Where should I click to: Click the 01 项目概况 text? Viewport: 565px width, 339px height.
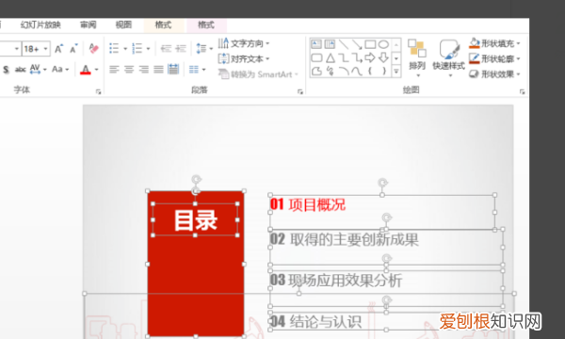308,204
